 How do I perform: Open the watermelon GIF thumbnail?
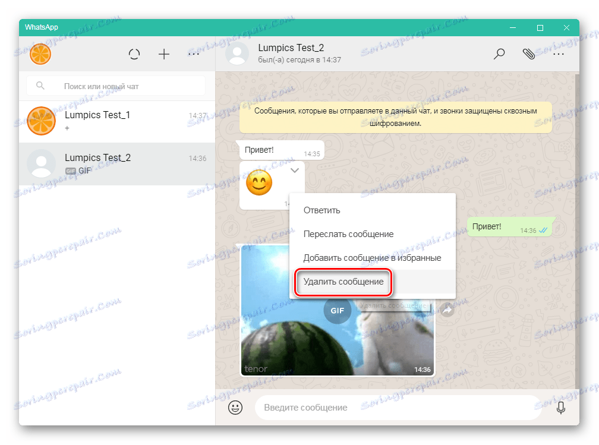[x=338, y=310]
